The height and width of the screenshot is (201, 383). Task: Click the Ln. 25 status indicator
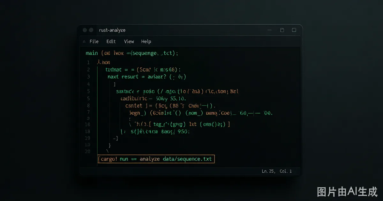[x=268, y=171]
